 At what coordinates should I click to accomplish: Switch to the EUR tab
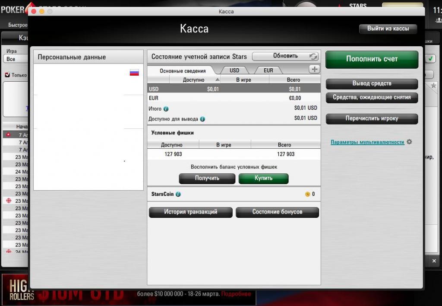tap(268, 70)
